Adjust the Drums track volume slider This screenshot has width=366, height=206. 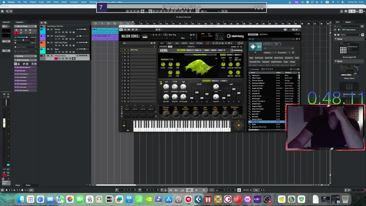tap(84, 29)
